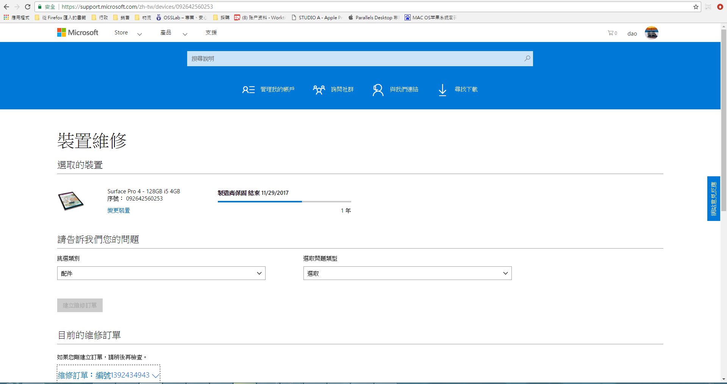Click the 變更裝置 link
Viewport: 727px width, 384px height.
tap(119, 210)
